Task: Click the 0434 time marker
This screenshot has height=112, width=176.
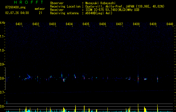Action: tap(69, 24)
